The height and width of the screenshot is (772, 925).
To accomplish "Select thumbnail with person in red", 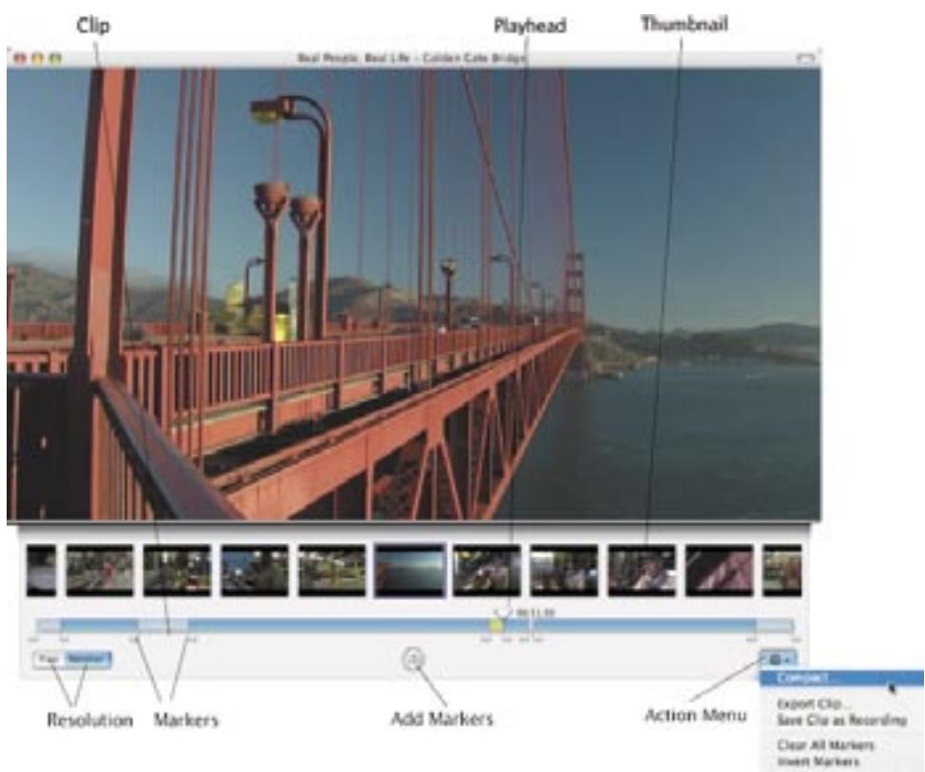I will (x=100, y=570).
